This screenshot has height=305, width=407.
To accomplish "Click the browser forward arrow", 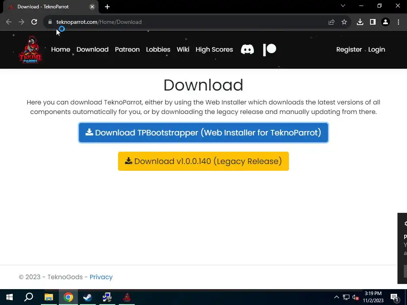I will tap(21, 22).
